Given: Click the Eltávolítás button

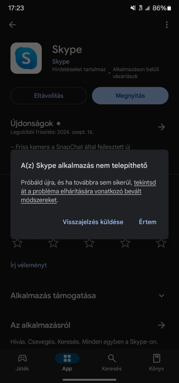Looking at the screenshot, I should point(48,96).
